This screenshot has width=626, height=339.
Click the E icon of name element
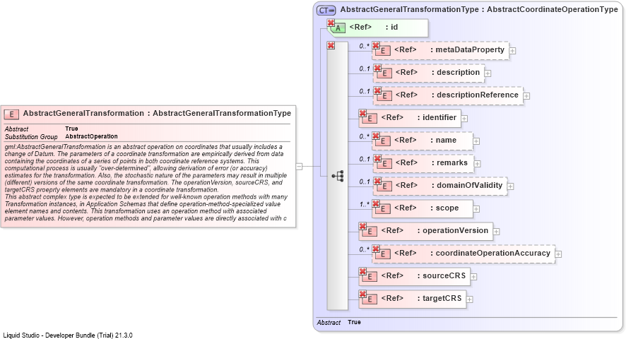(x=383, y=141)
